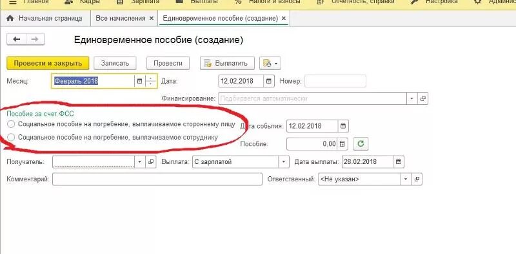Image resolution: width=516 pixels, height=254 pixels.
Task: Click the Комментарий text field
Action: coord(157,179)
